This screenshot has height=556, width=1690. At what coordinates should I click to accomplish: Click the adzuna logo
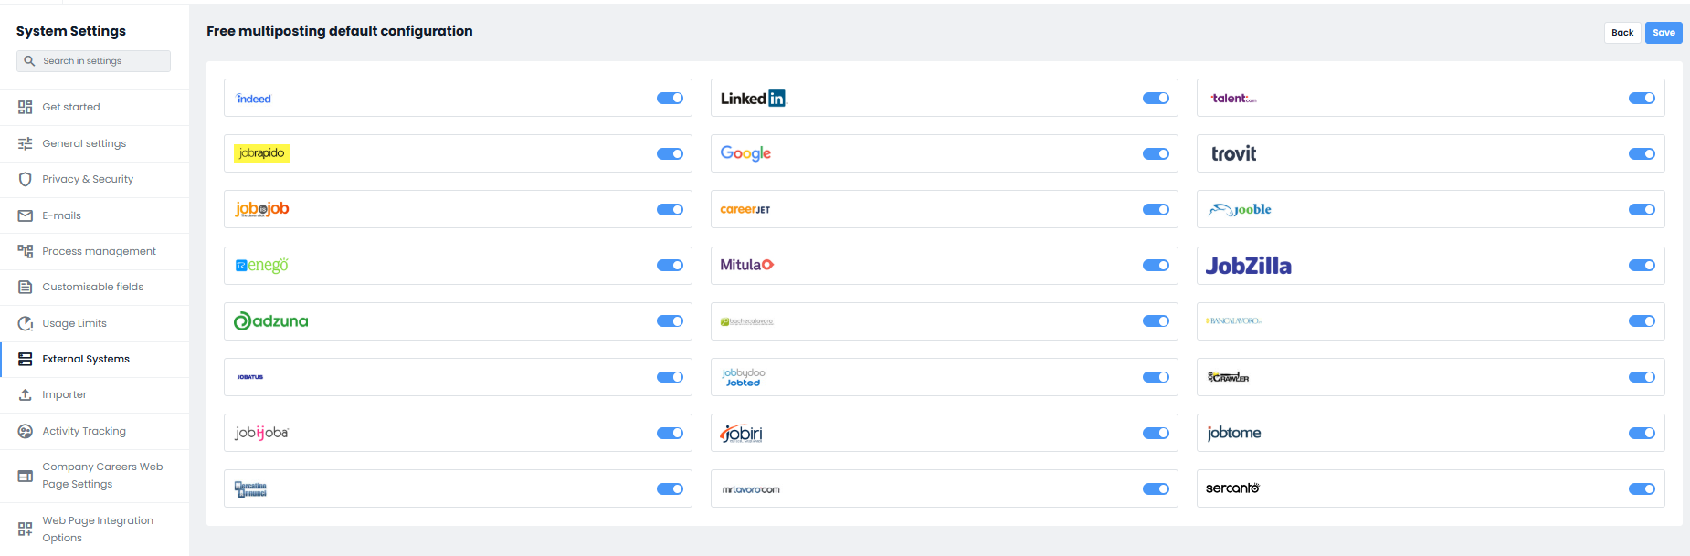[271, 321]
